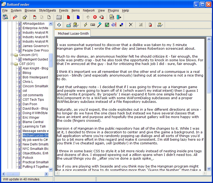Image resolution: width=213 pixels, height=183 pixels.
Task: Select the Blame Central feed
Action: point(33,122)
